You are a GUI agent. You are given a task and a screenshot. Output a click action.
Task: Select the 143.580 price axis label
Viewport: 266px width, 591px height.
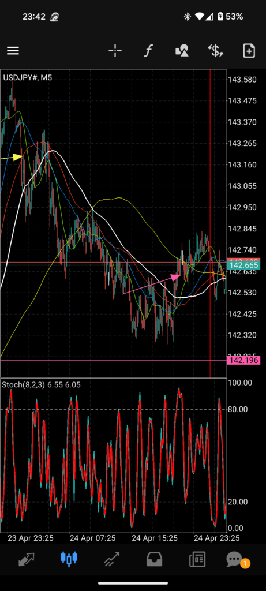[x=242, y=80]
